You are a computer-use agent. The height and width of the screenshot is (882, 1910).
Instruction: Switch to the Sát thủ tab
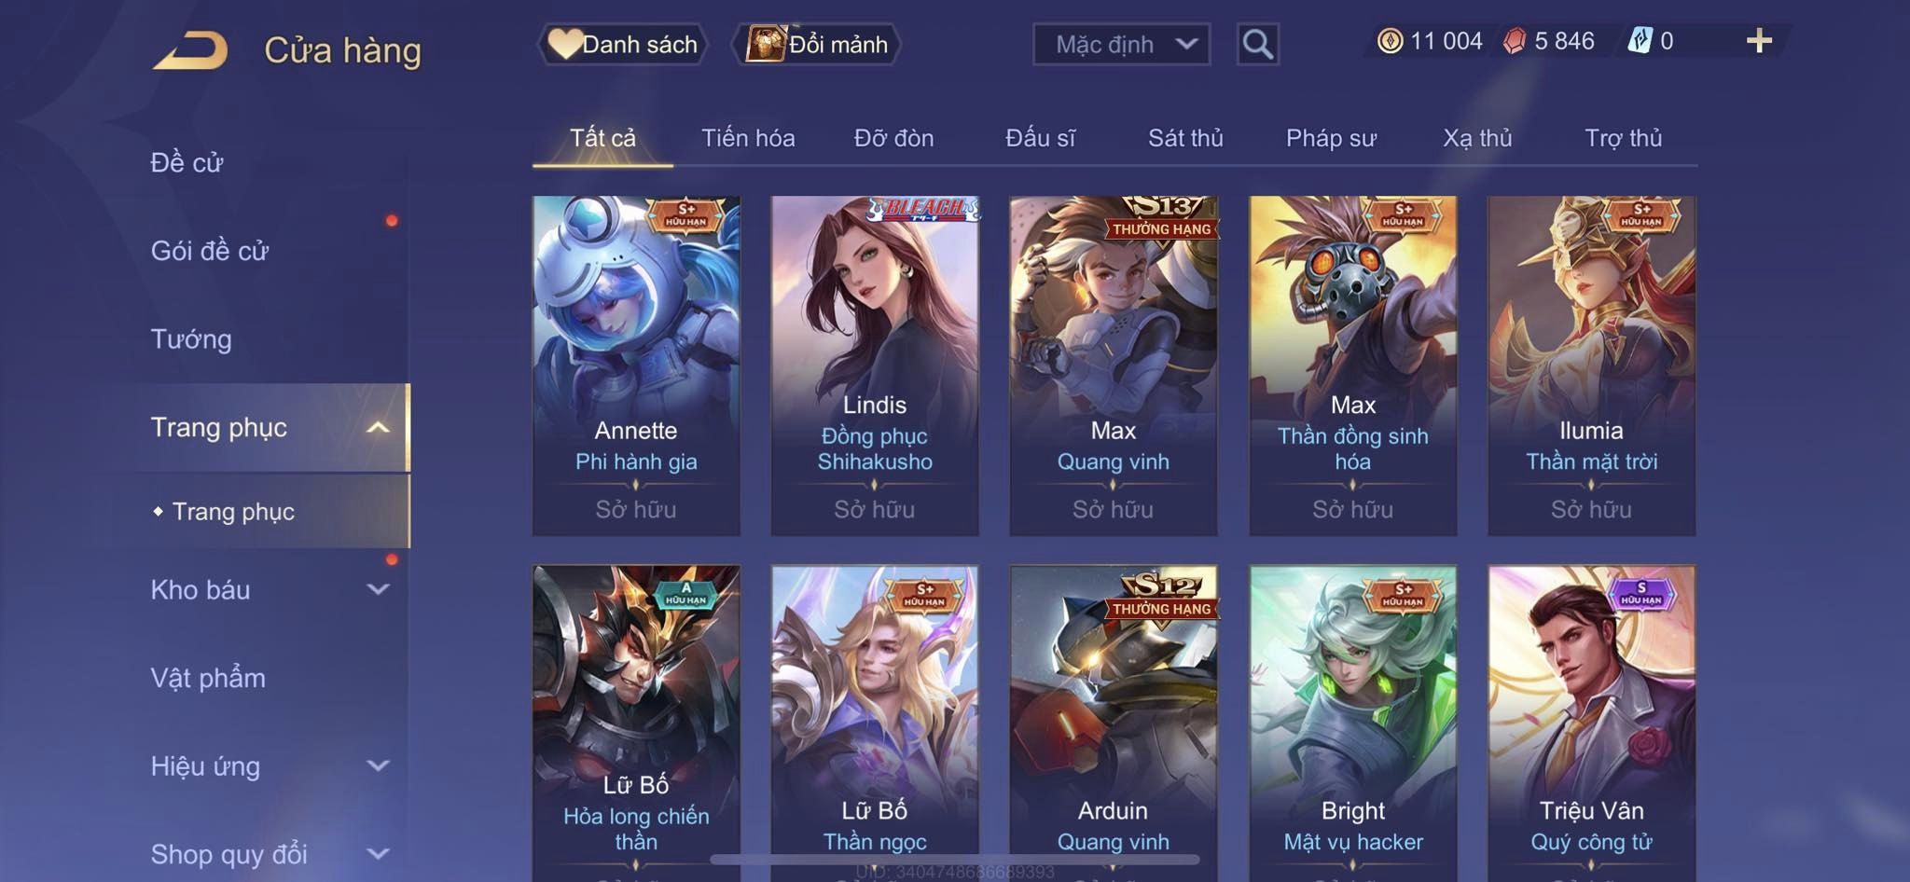click(1185, 138)
